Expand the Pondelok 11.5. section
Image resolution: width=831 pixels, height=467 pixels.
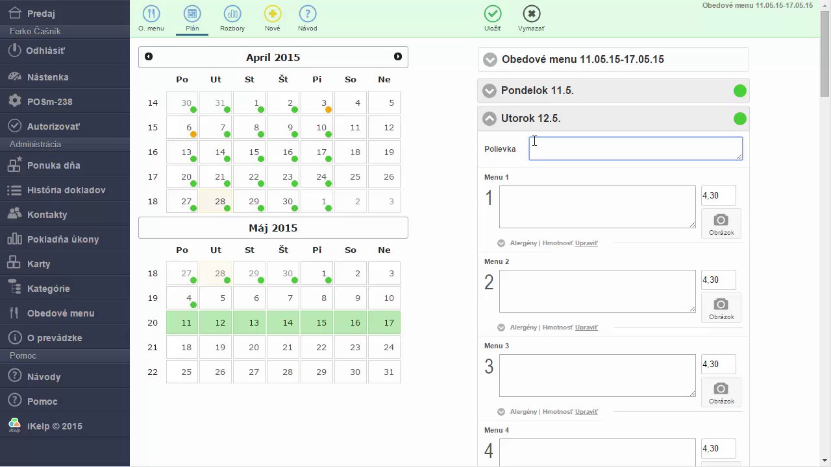614,91
